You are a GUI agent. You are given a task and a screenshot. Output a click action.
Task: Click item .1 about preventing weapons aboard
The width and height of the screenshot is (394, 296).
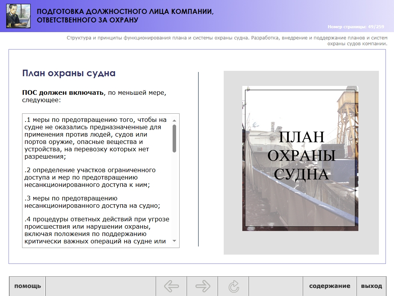pos(95,138)
